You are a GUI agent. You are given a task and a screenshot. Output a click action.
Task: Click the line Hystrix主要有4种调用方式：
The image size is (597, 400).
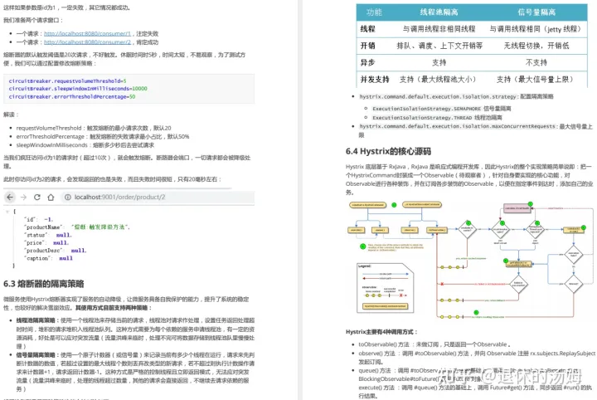381,332
